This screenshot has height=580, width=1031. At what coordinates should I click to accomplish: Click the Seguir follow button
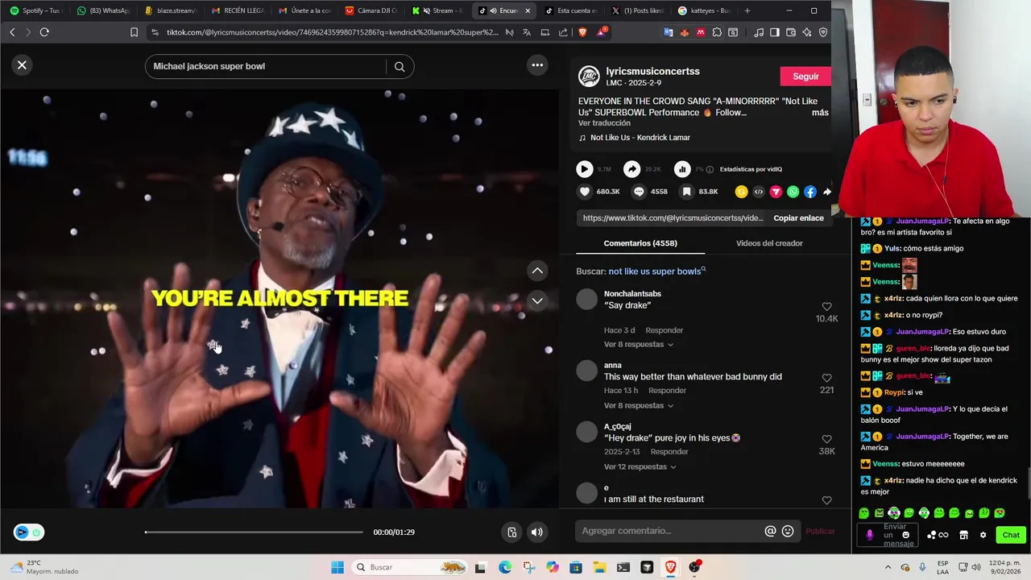[805, 77]
